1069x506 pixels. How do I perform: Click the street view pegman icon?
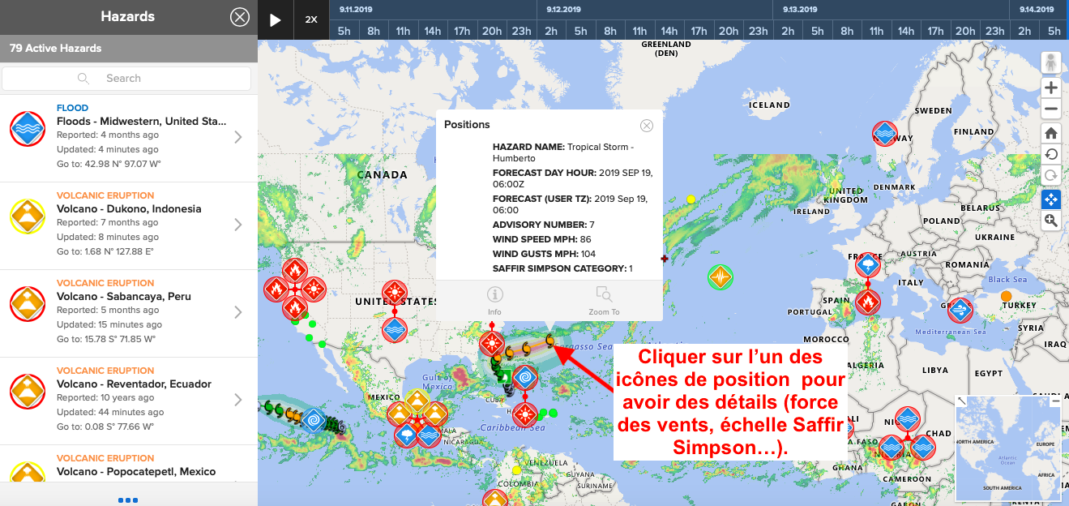pyautogui.click(x=1051, y=63)
